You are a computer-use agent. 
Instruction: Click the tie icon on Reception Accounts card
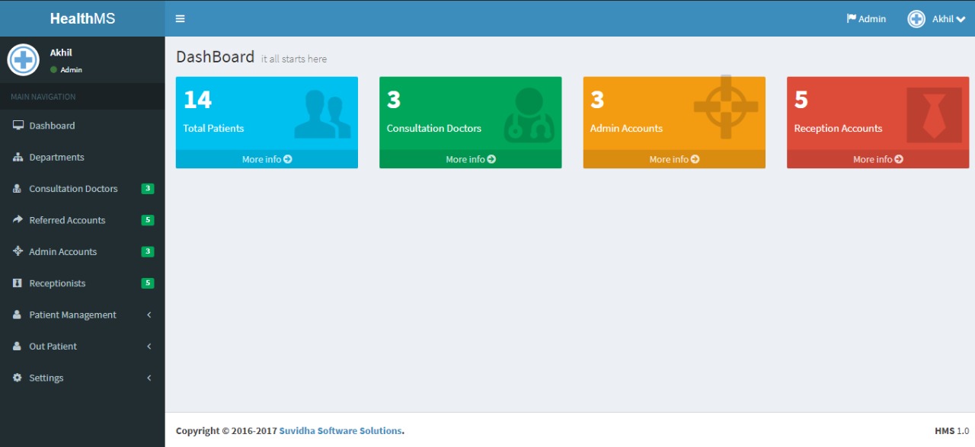934,115
